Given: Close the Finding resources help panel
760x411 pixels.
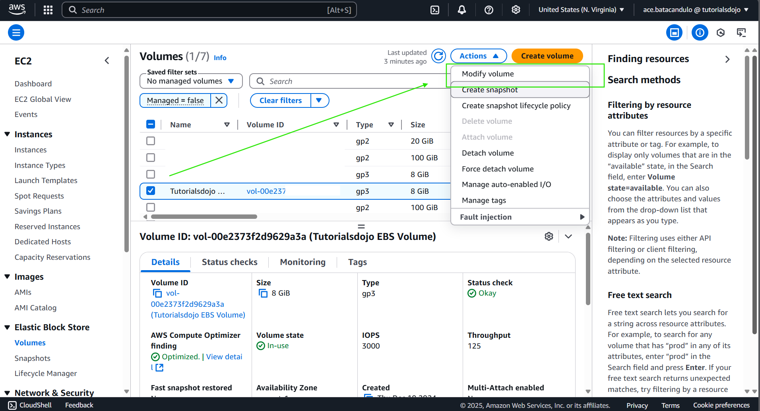Looking at the screenshot, I should [x=727, y=59].
